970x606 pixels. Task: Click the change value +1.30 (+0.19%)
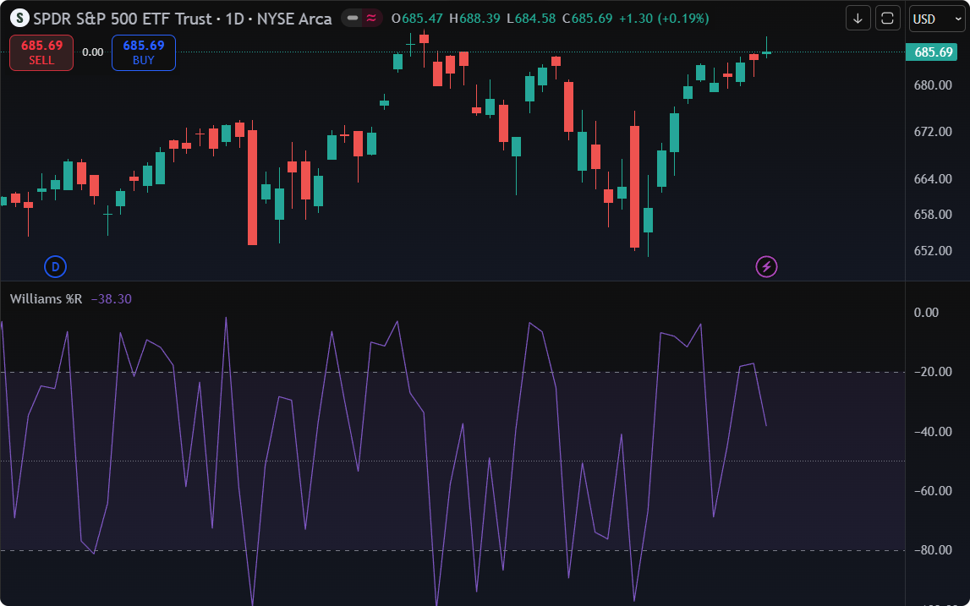pyautogui.click(x=664, y=19)
